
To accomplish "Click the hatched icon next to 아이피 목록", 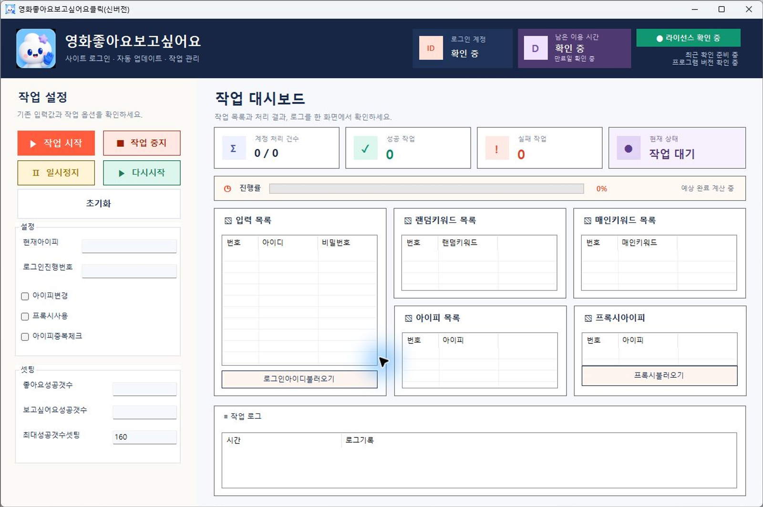I will [x=408, y=318].
